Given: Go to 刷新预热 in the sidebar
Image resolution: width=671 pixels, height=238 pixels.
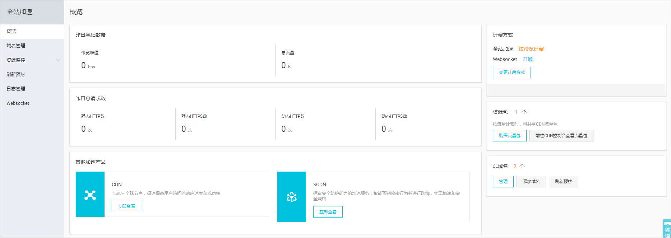Looking at the screenshot, I should (32, 74).
